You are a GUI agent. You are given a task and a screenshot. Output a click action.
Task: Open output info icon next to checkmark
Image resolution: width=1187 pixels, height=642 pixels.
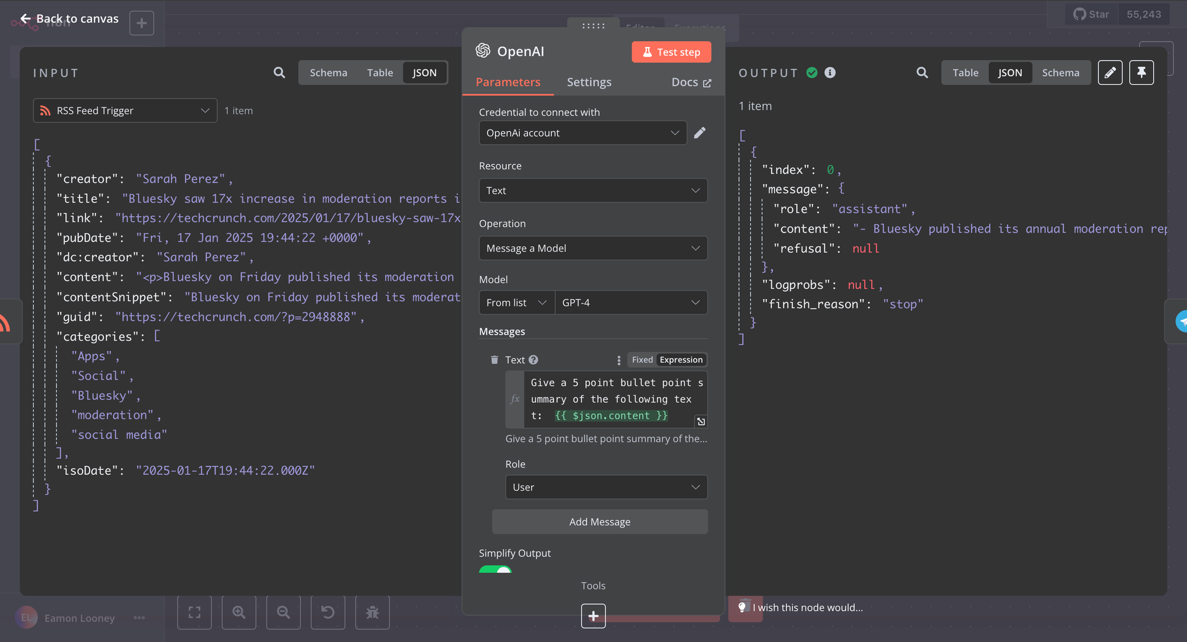pyautogui.click(x=830, y=72)
